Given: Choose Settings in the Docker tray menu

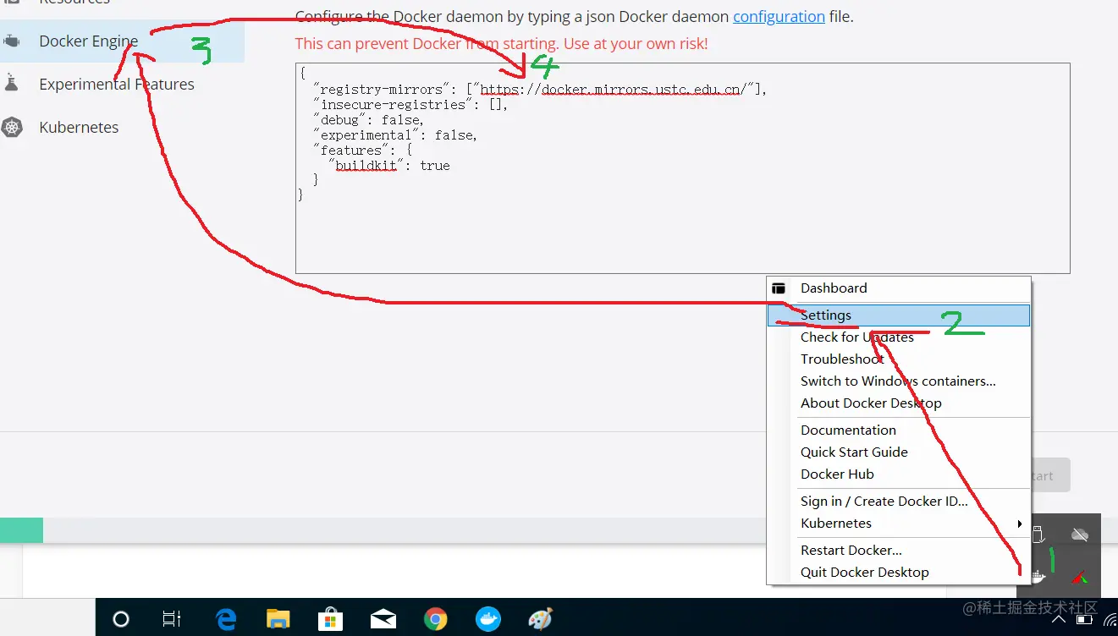Looking at the screenshot, I should point(899,315).
